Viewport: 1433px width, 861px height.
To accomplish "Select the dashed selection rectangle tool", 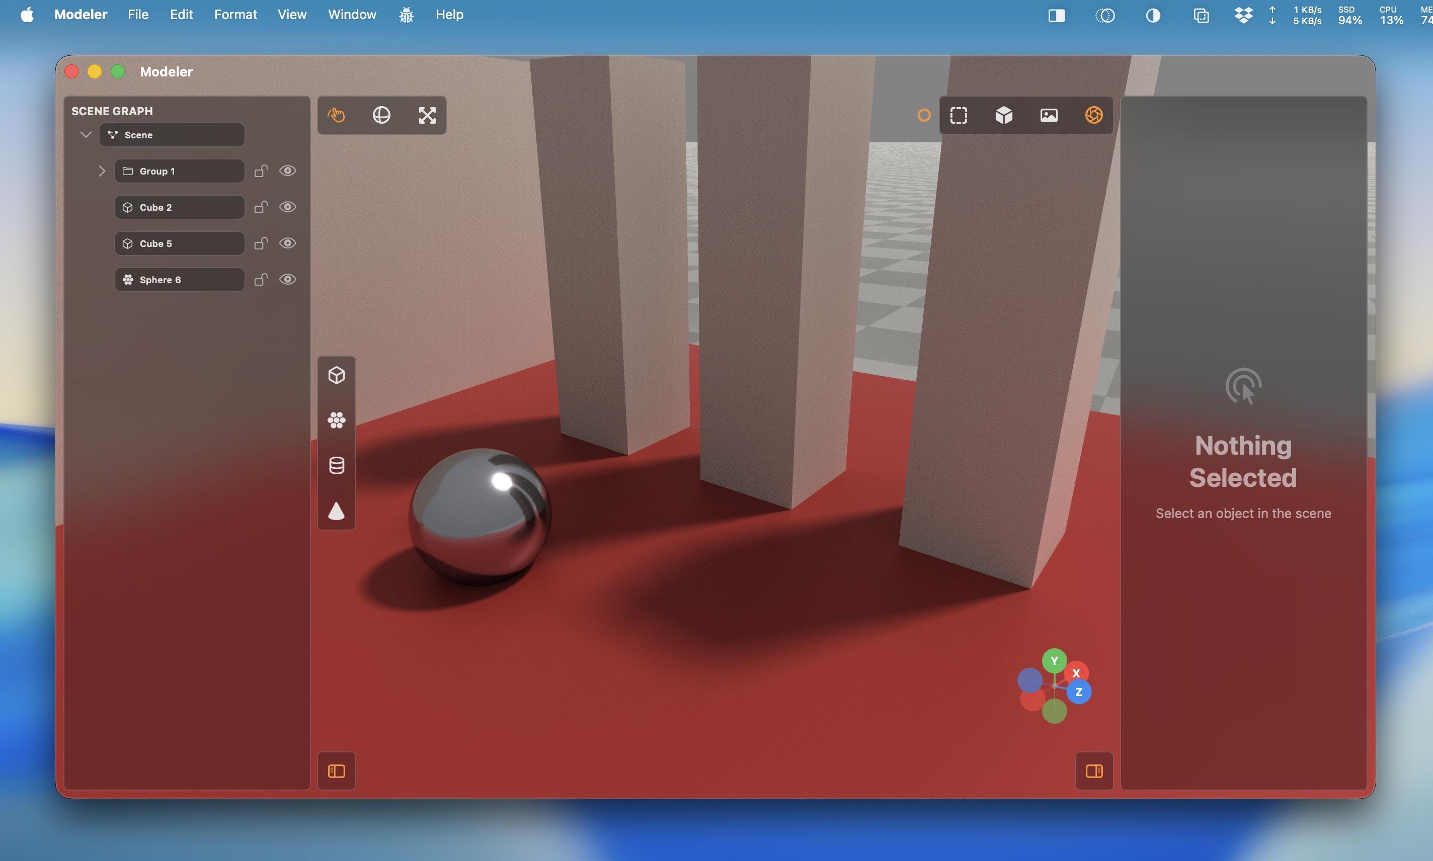I will pos(958,115).
